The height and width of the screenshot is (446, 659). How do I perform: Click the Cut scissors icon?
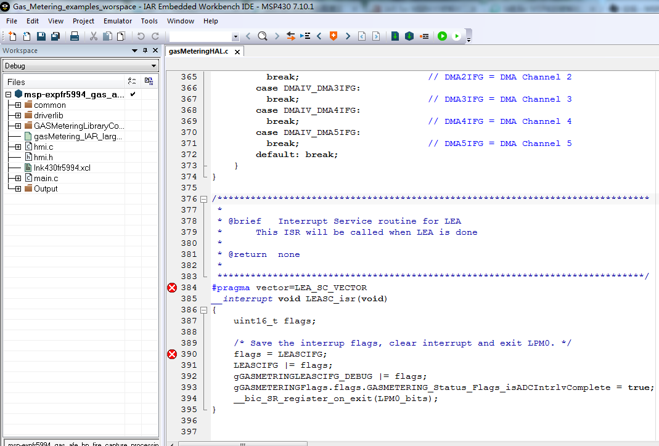(x=94, y=36)
